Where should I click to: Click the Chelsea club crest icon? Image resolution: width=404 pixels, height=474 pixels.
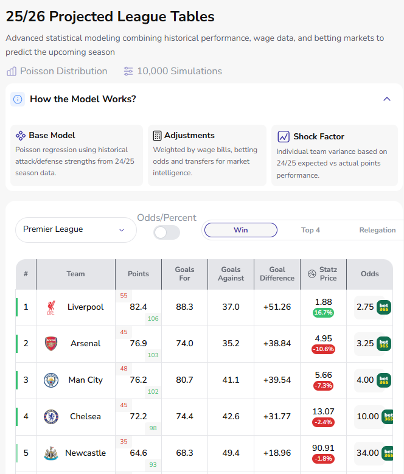pos(51,417)
